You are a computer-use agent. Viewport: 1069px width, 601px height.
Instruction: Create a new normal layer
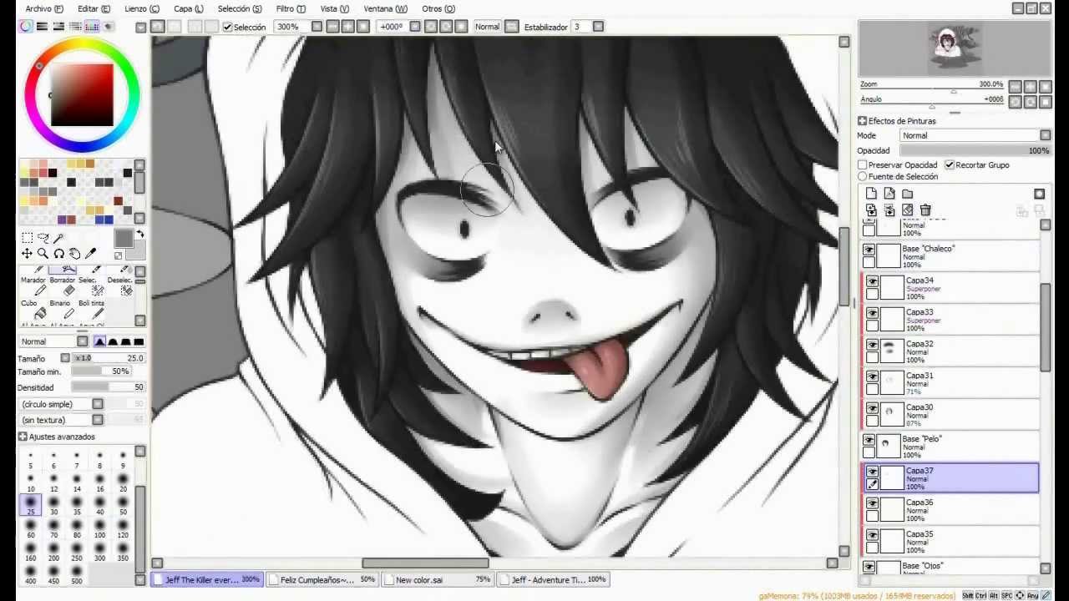pos(871,194)
